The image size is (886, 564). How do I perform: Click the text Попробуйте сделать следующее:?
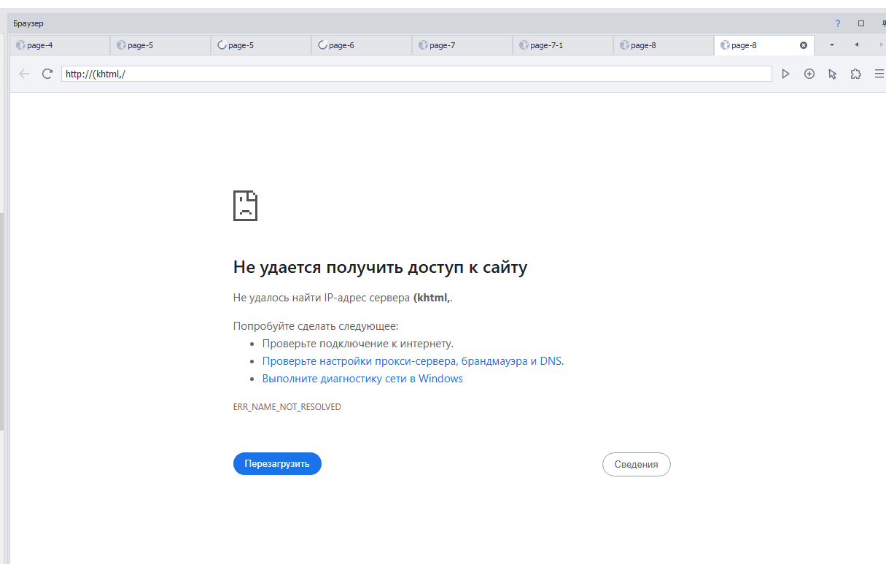point(316,326)
